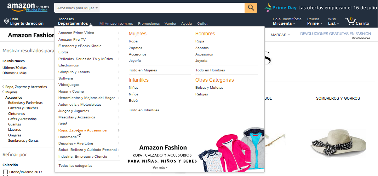378x176 pixels.
Task: Open the shopping cart icon
Action: coord(350,21)
